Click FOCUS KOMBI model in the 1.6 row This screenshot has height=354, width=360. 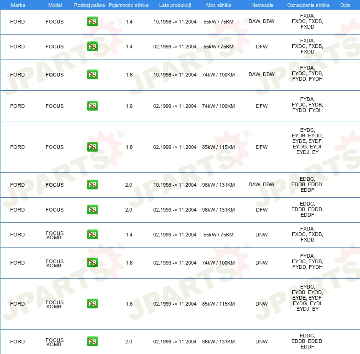tap(54, 264)
